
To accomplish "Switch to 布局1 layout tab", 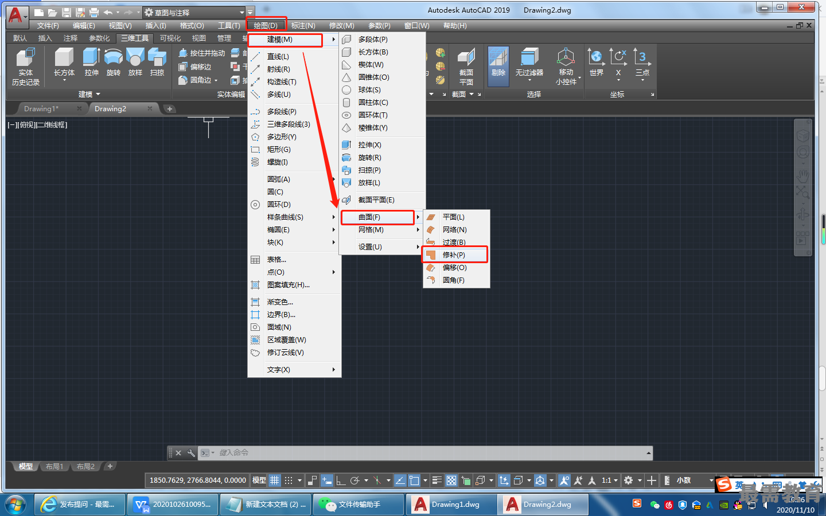I will pyautogui.click(x=54, y=467).
